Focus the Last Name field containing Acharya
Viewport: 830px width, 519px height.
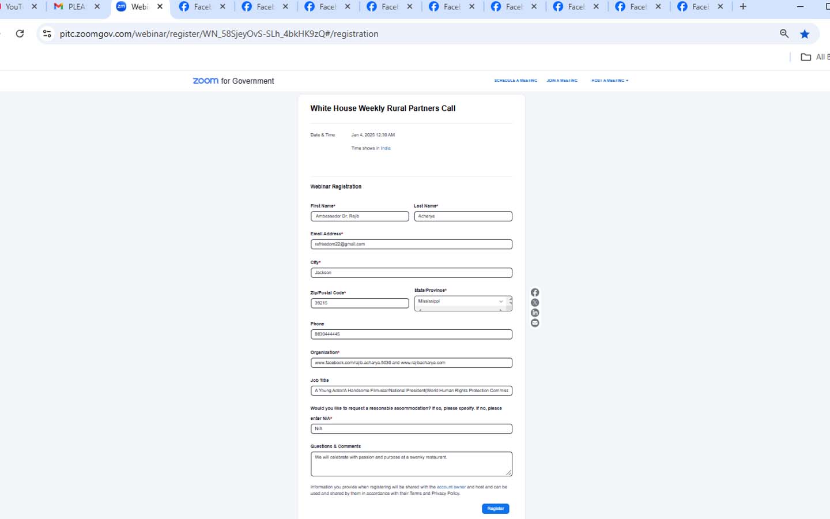463,216
